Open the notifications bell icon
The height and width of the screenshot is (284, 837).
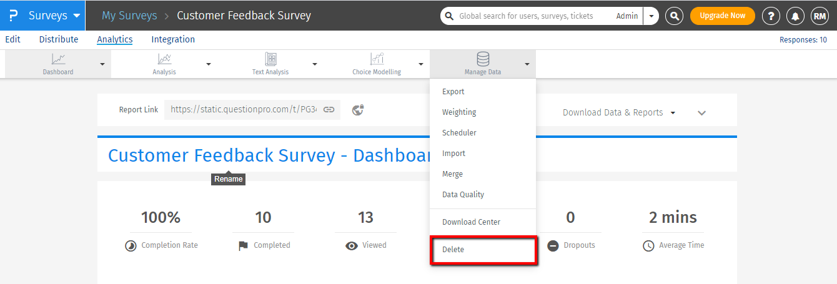point(795,16)
